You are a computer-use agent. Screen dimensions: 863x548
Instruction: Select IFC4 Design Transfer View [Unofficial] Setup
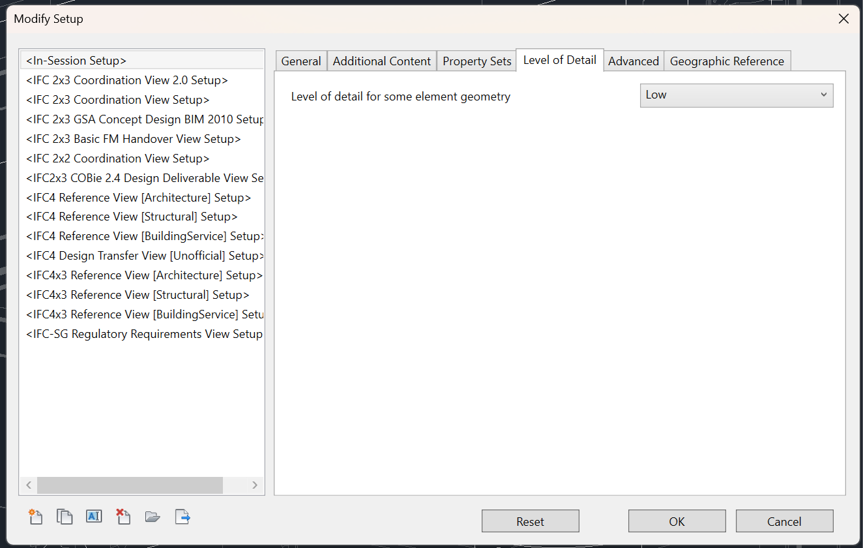click(x=142, y=256)
